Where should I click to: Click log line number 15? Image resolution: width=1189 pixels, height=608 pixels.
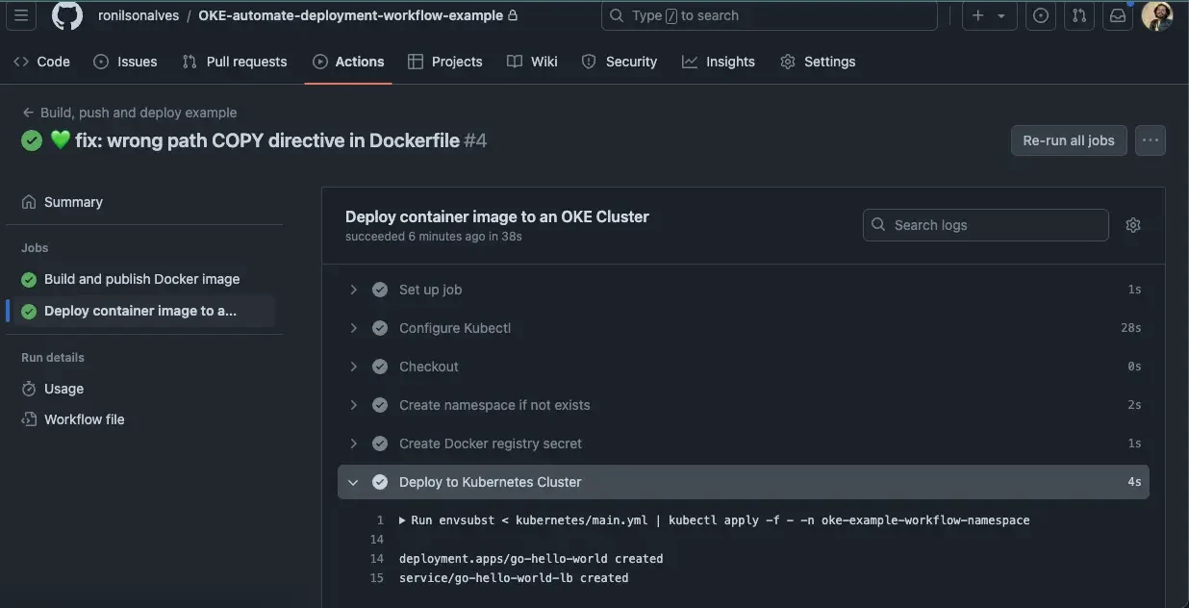[x=377, y=578]
